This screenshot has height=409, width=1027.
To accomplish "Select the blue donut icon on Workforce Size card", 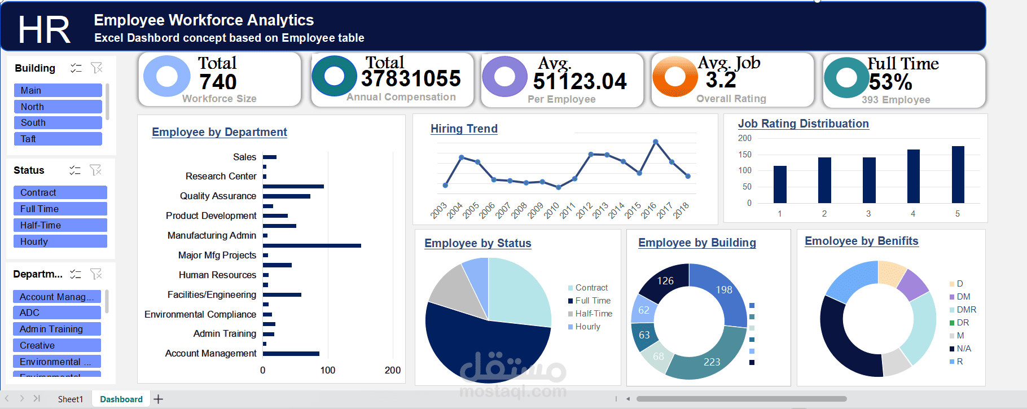I will 167,76.
